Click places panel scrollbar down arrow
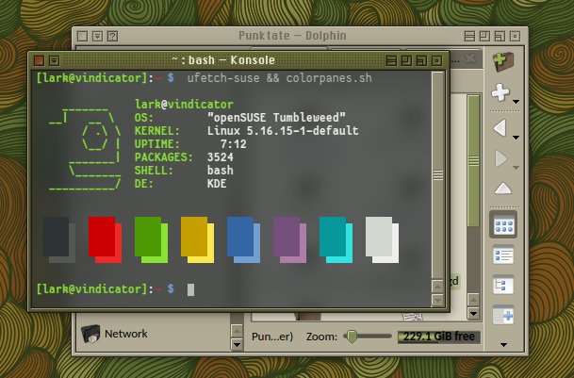The width and height of the screenshot is (574, 378). tap(237, 345)
